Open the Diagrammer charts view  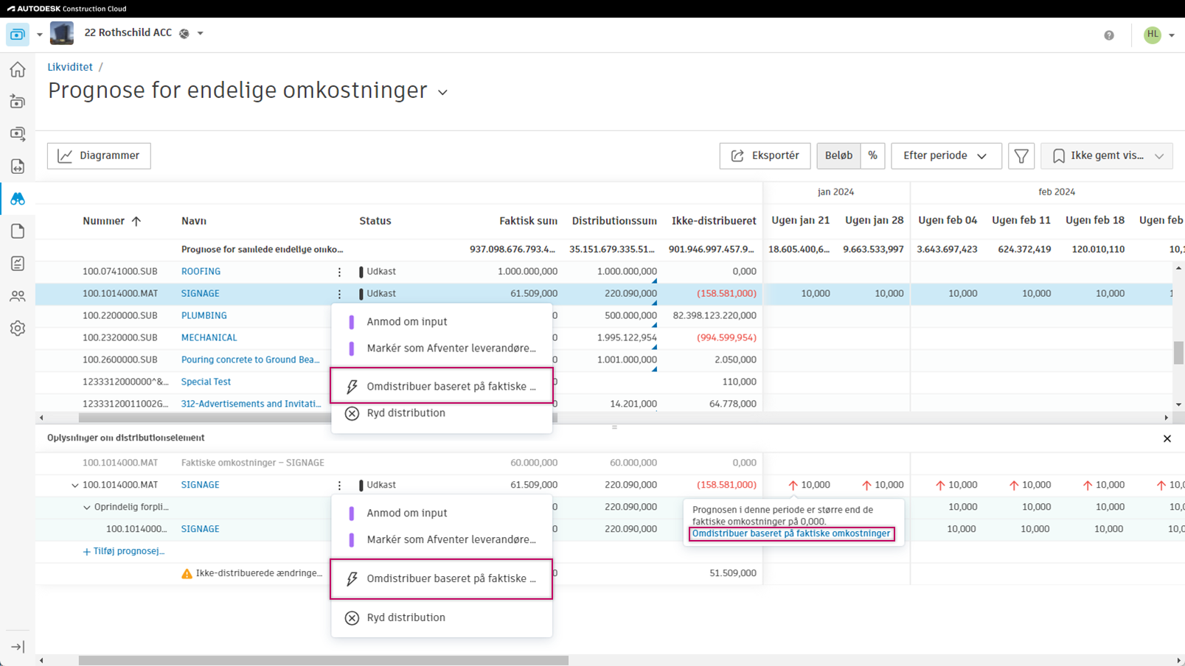point(98,155)
